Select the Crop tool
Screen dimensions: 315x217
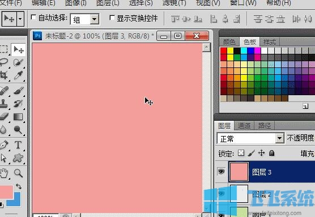coord(3,75)
